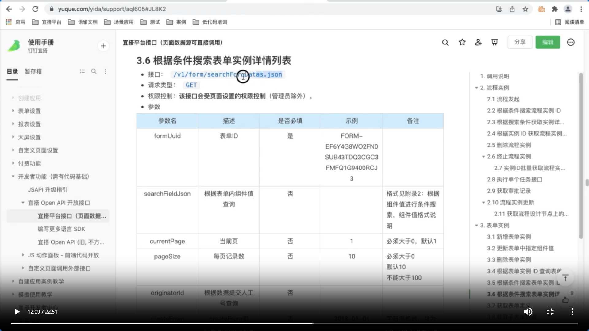Mute the video with the speaker icon
The height and width of the screenshot is (331, 589).
[x=528, y=312]
